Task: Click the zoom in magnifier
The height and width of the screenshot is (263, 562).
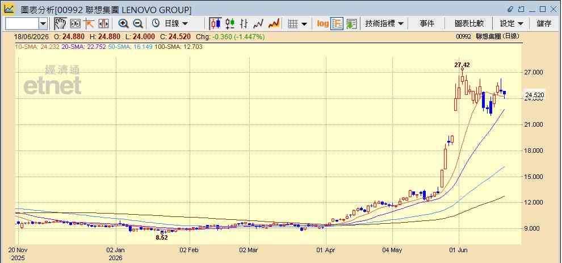Action: (124, 24)
